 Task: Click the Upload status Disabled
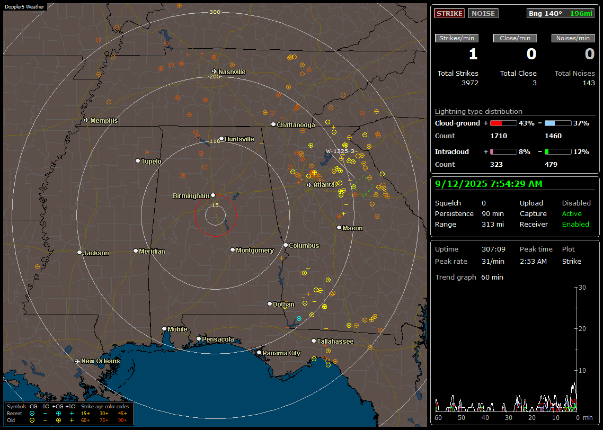(576, 203)
